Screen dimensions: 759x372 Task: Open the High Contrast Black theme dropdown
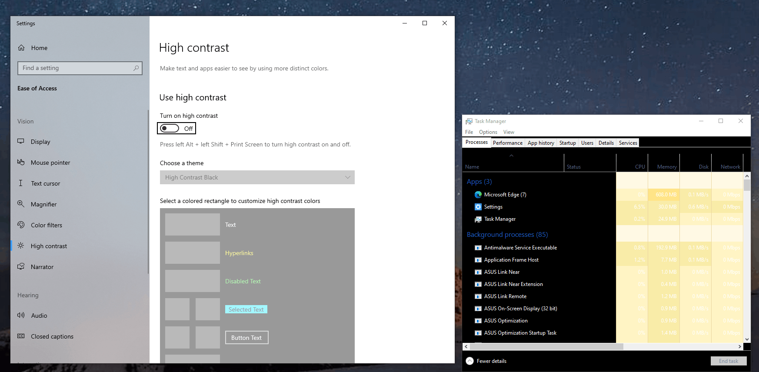click(x=257, y=177)
